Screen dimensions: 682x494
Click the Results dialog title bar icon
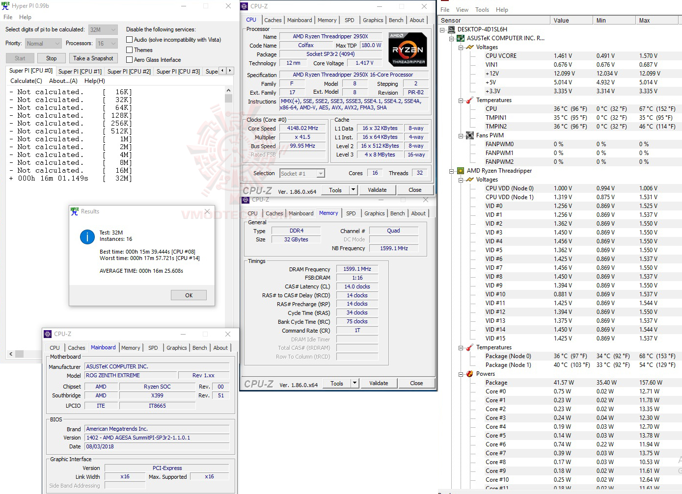coord(75,211)
